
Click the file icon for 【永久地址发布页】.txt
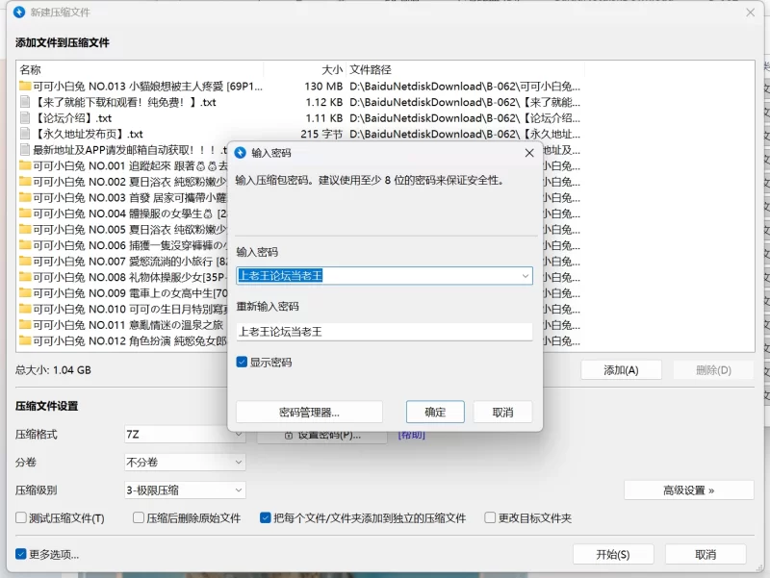pos(25,134)
